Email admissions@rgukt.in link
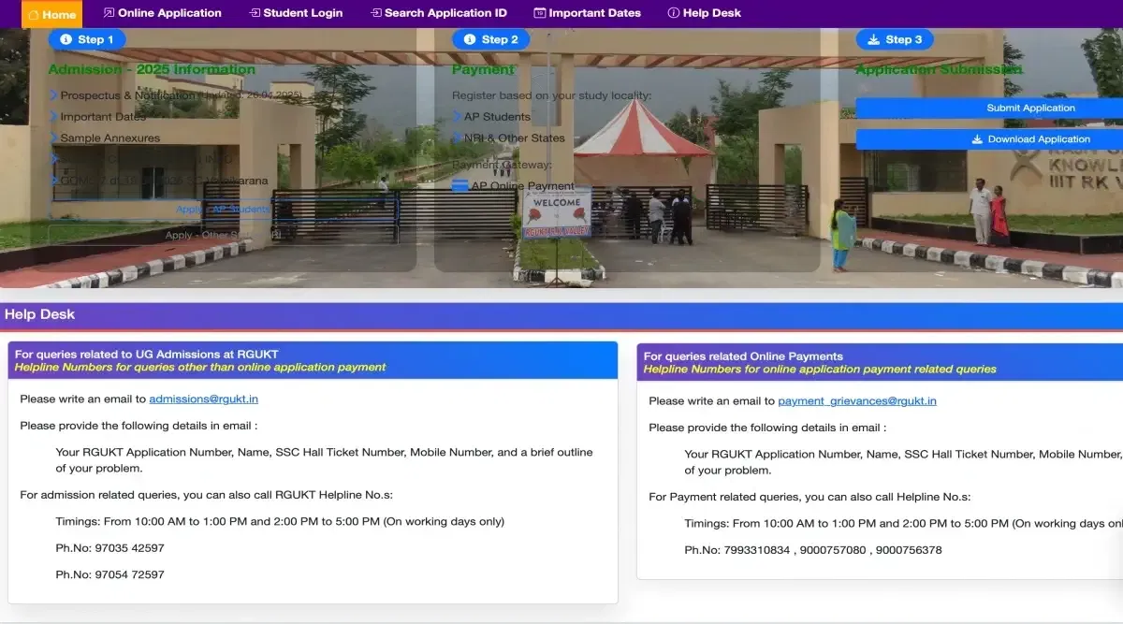Screen dimensions: 1123x624 pyautogui.click(x=203, y=399)
